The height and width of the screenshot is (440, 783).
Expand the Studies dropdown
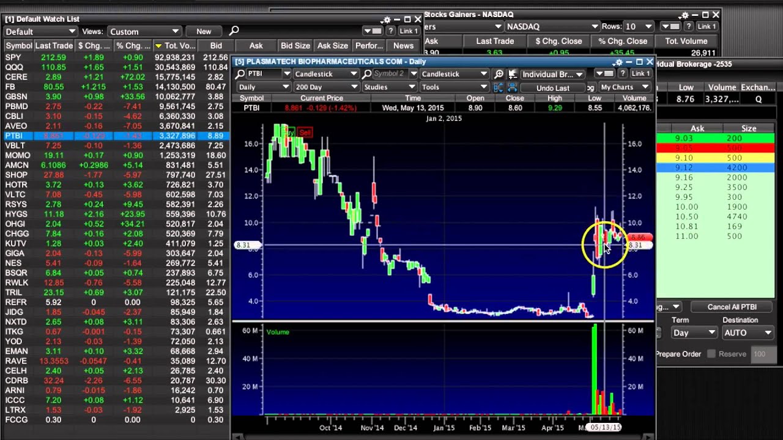click(x=389, y=87)
